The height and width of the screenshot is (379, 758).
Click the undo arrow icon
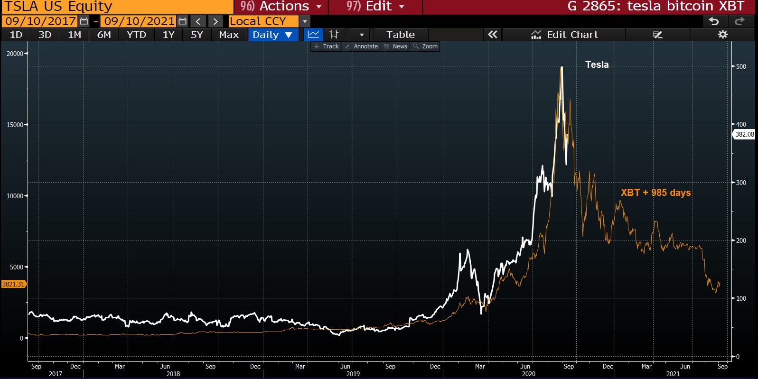tap(713, 21)
